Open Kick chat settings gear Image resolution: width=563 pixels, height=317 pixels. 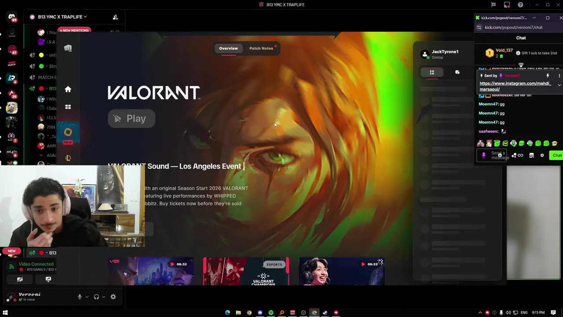(542, 155)
